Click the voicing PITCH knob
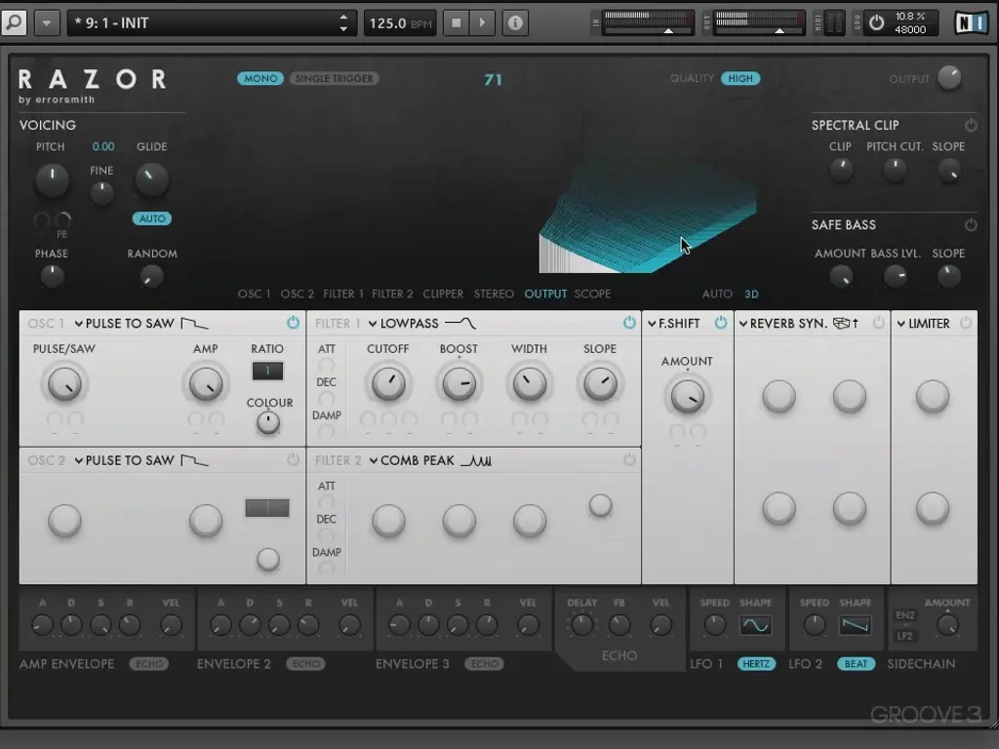This screenshot has height=749, width=999. coord(52,179)
